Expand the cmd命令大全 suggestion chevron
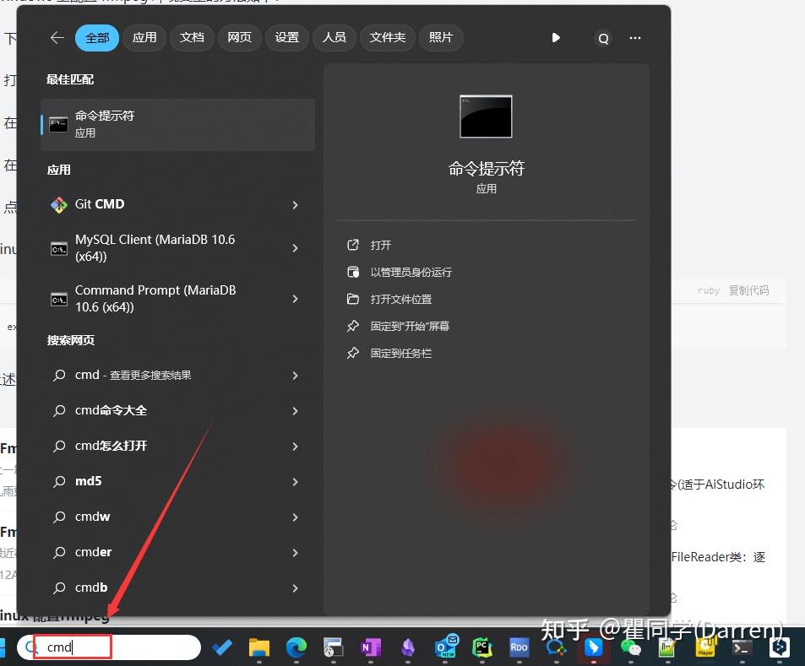This screenshot has width=805, height=666. [x=295, y=410]
